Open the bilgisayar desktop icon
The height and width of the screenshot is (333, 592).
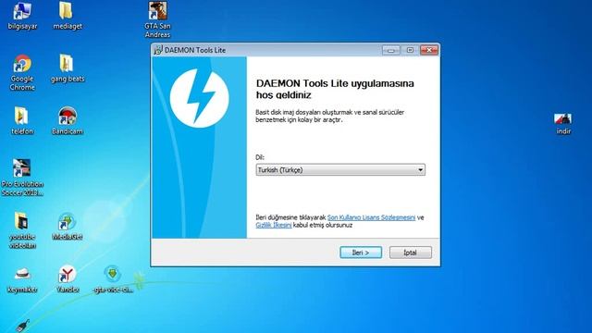pyautogui.click(x=22, y=16)
